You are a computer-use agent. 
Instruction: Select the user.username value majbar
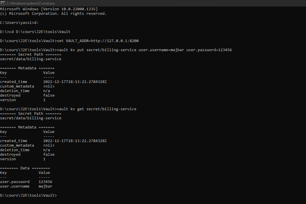click(45, 186)
